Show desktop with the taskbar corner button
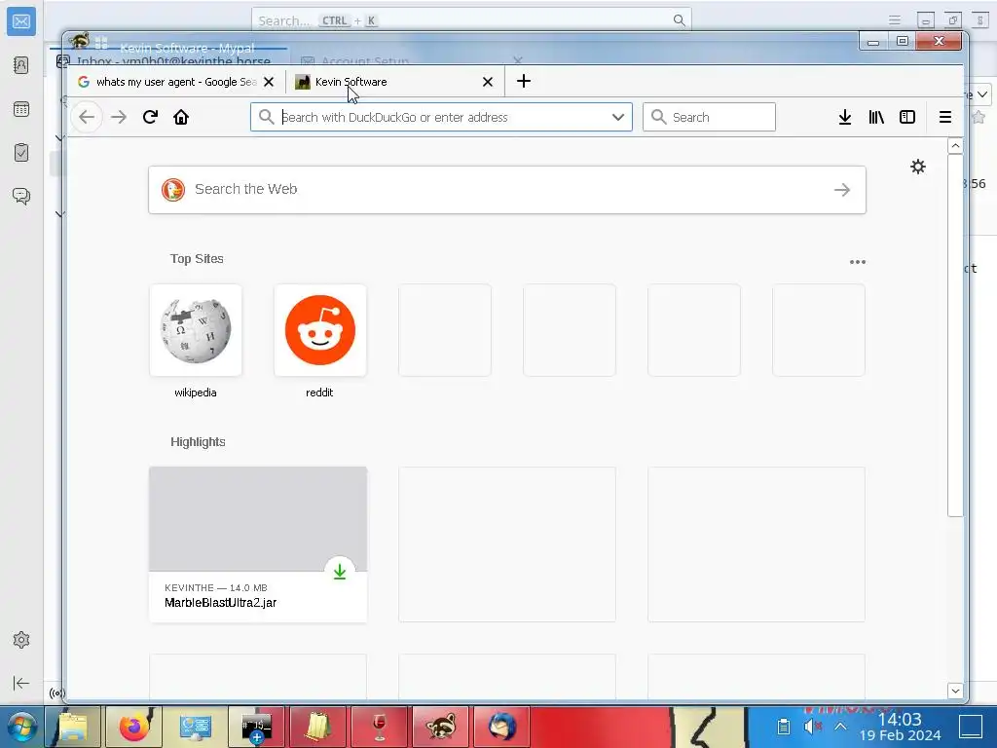 click(x=971, y=727)
